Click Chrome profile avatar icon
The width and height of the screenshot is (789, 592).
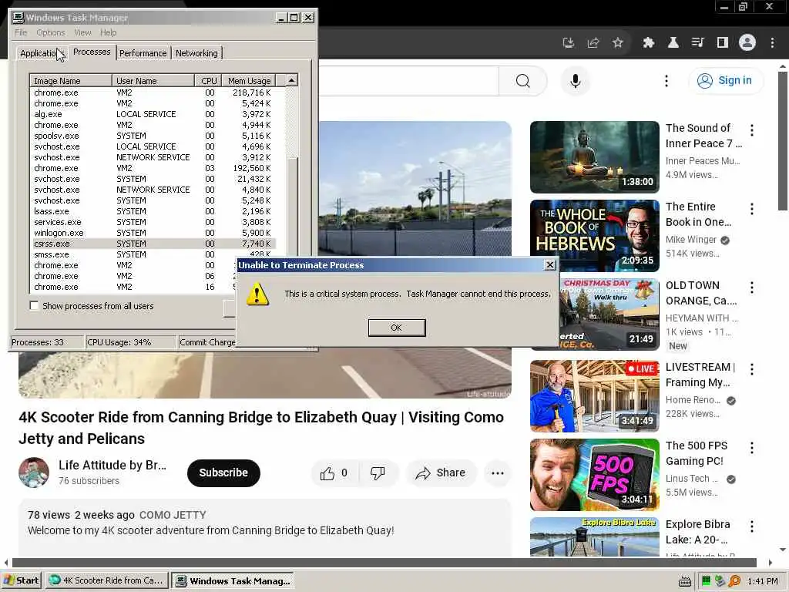coord(747,43)
